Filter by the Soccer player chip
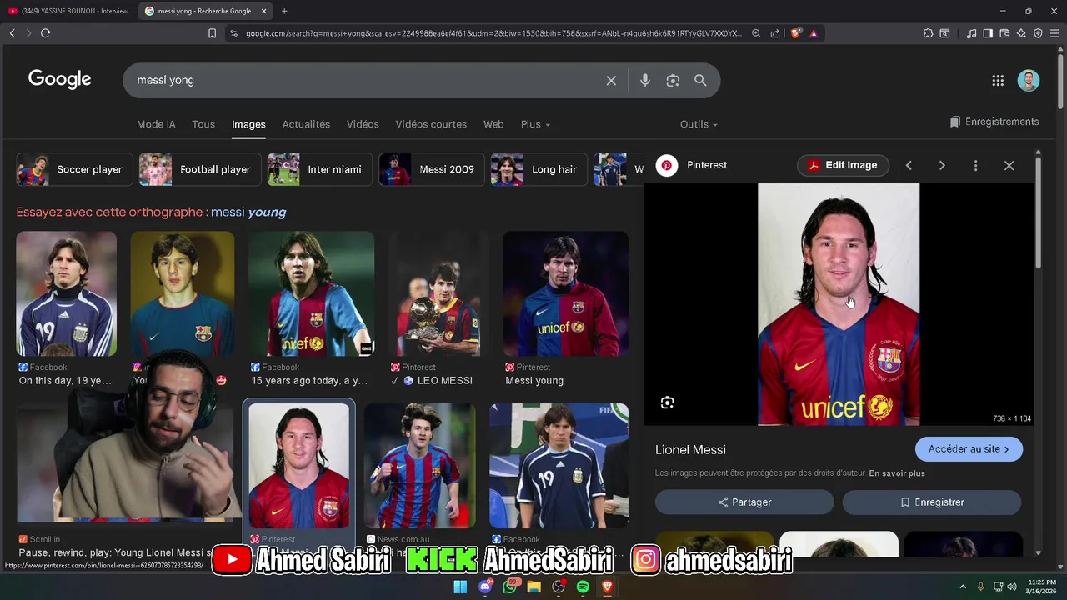Viewport: 1067px width, 600px height. coord(75,169)
